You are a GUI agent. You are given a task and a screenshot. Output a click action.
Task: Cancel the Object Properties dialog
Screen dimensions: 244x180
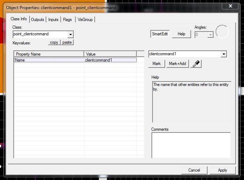(x=194, y=170)
